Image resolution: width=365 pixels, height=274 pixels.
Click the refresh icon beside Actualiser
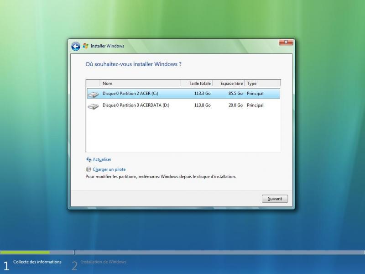pos(89,159)
